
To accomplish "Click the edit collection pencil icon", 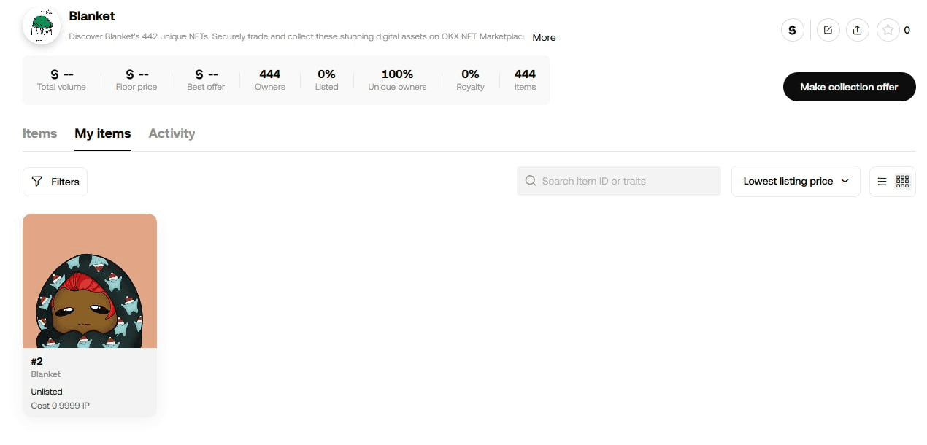I will coord(828,30).
